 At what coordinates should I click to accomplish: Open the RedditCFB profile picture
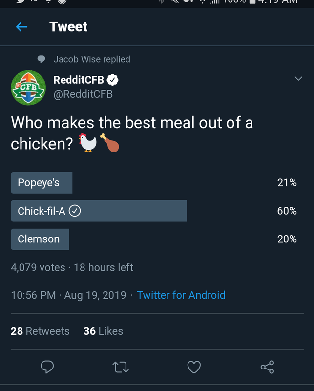pos(28,87)
